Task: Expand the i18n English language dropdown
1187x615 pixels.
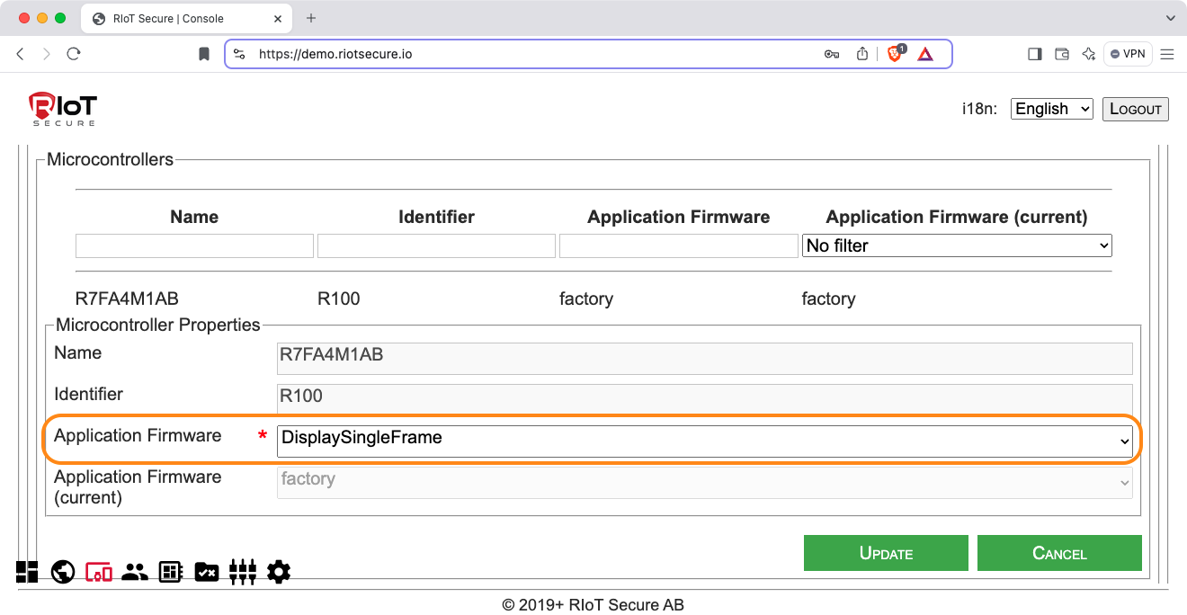Action: [x=1051, y=109]
